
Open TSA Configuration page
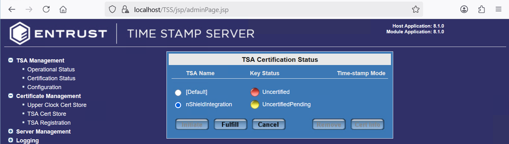click(44, 87)
